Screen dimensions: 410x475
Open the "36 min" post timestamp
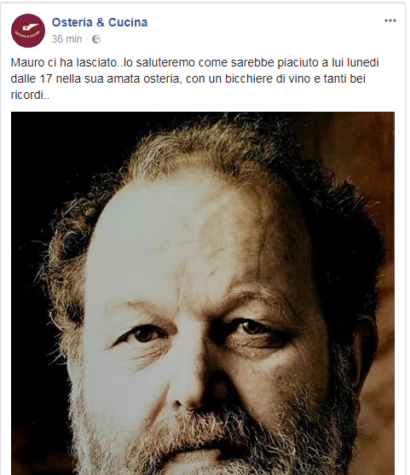point(66,39)
